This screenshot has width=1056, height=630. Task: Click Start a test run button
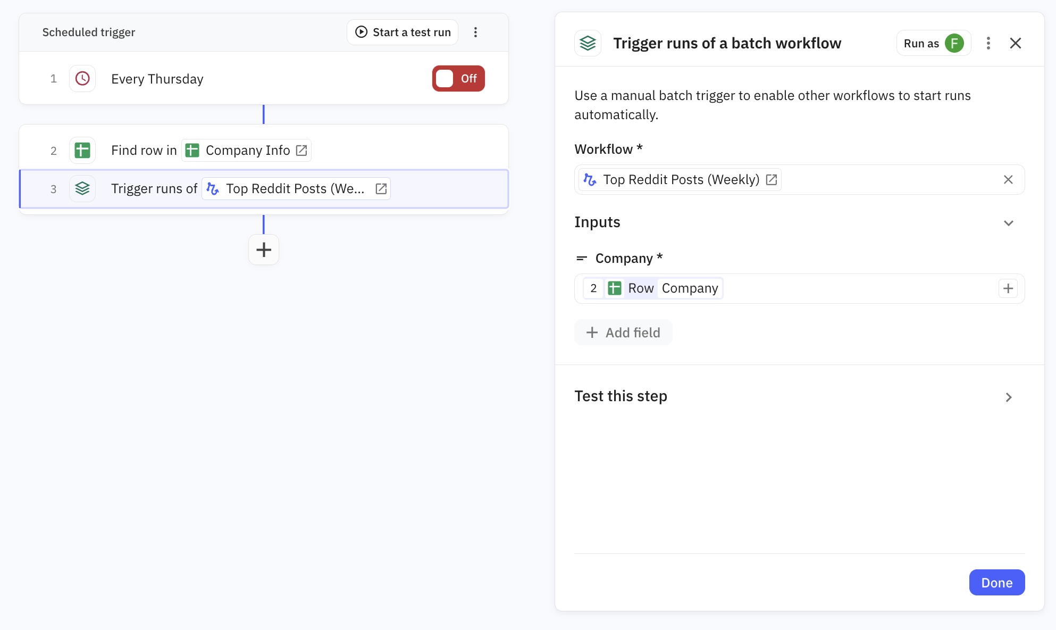[403, 32]
